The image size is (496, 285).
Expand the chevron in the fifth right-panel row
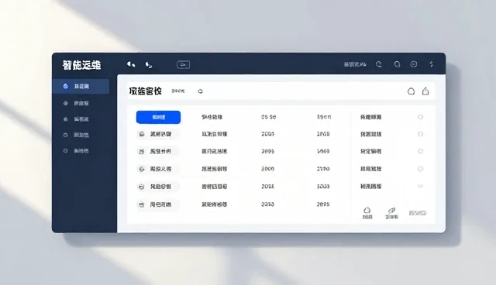pyautogui.click(x=420, y=186)
